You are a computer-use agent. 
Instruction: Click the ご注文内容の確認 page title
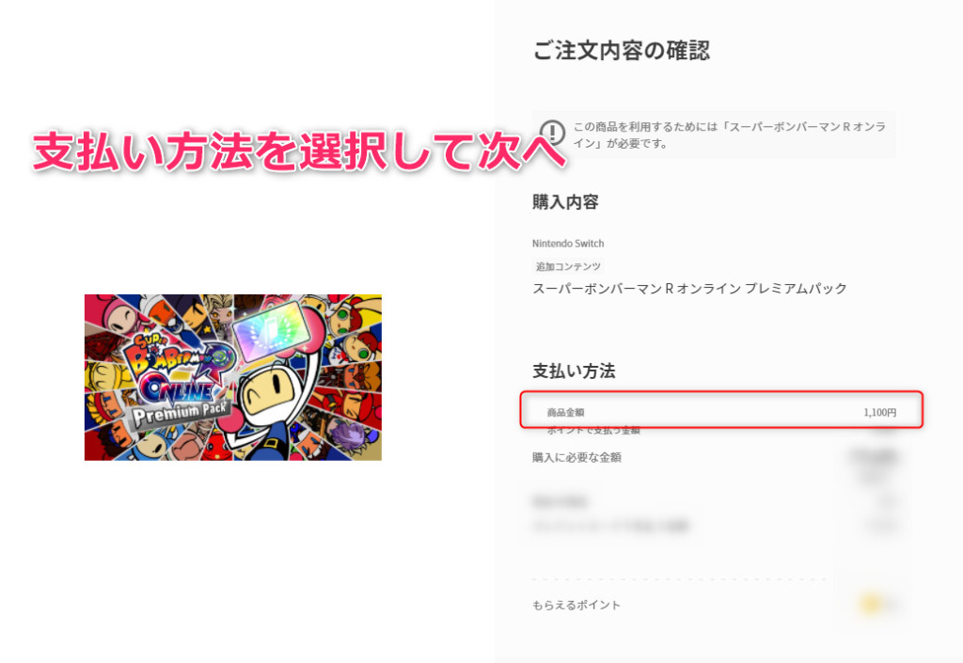click(x=622, y=51)
